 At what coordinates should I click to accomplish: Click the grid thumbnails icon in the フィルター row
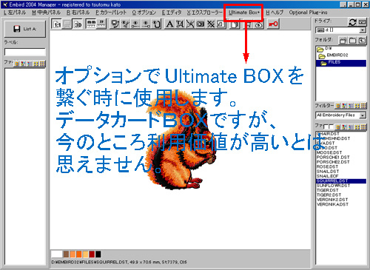[x=363, y=106]
